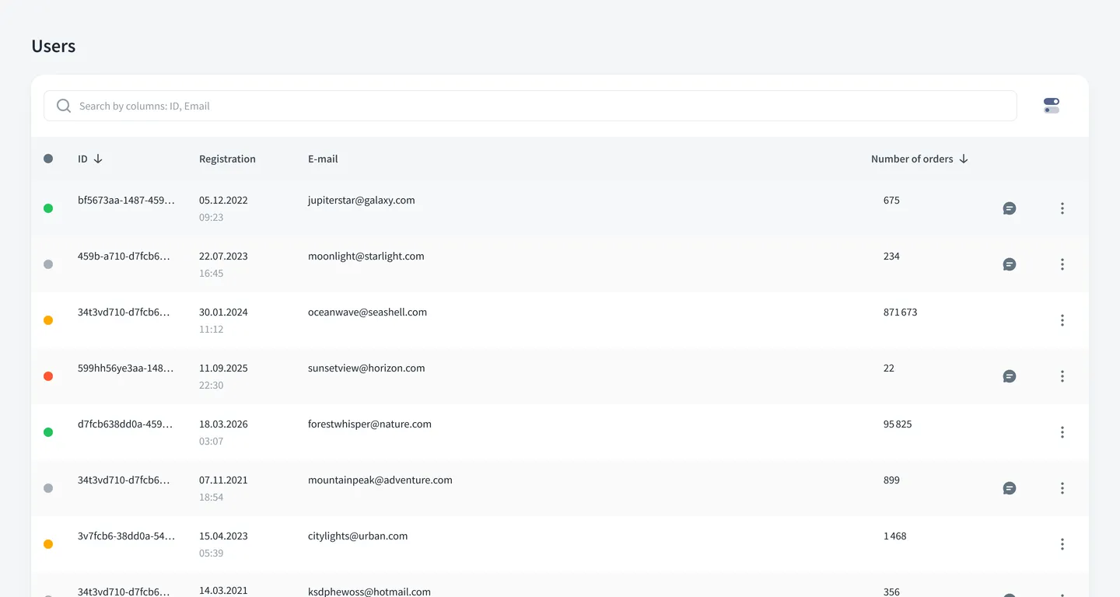
Task: Click order count 234
Action: (x=891, y=256)
